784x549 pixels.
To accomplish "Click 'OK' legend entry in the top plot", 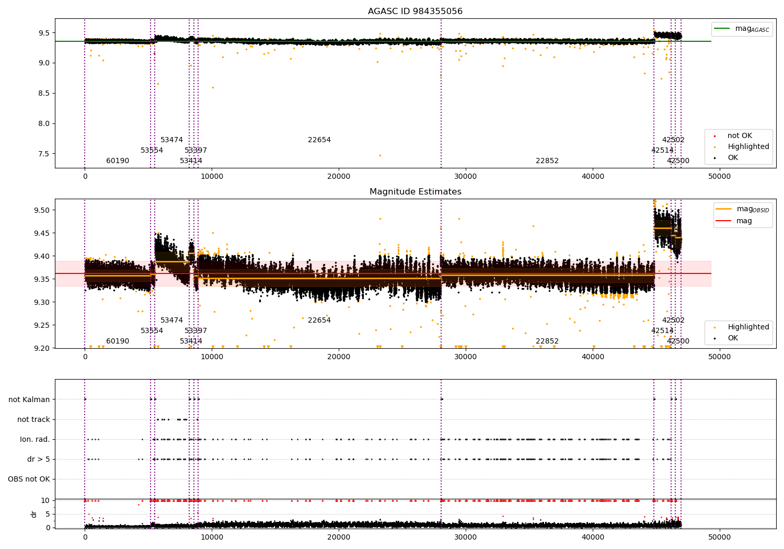I will 726,158.
